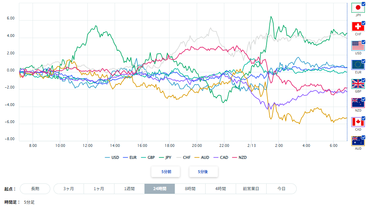Click the NZD New Zealand flag icon

358,103
